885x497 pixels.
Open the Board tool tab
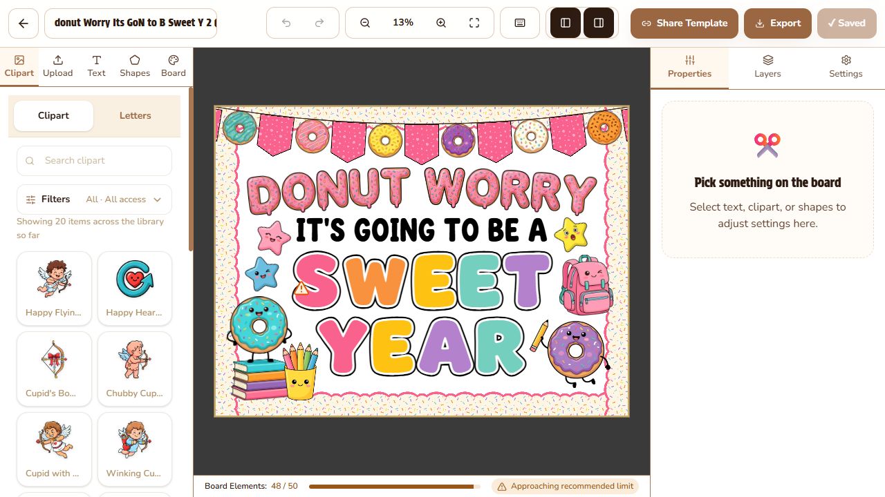coord(174,66)
